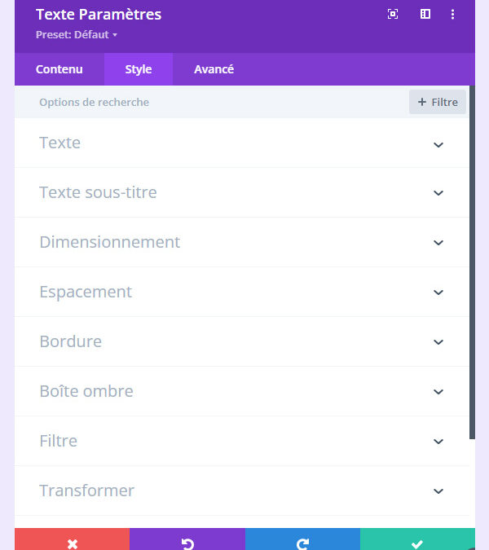Open the Avancé tab
Screen dimensions: 489x550
click(214, 69)
